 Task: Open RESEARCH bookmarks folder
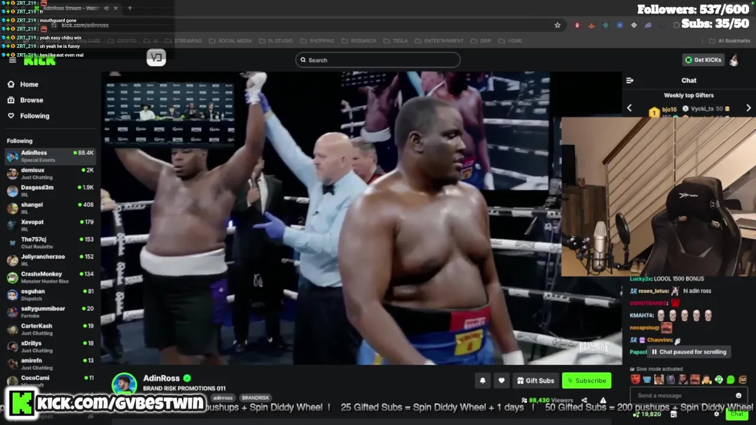point(359,41)
